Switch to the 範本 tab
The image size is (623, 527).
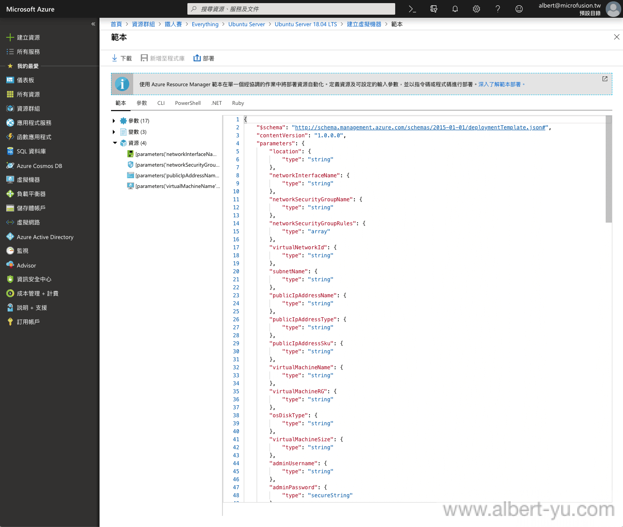pyautogui.click(x=121, y=103)
